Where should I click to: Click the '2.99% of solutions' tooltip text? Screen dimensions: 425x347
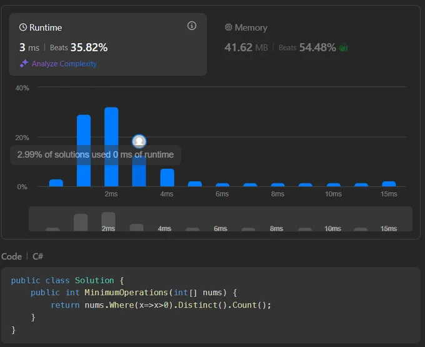point(96,155)
